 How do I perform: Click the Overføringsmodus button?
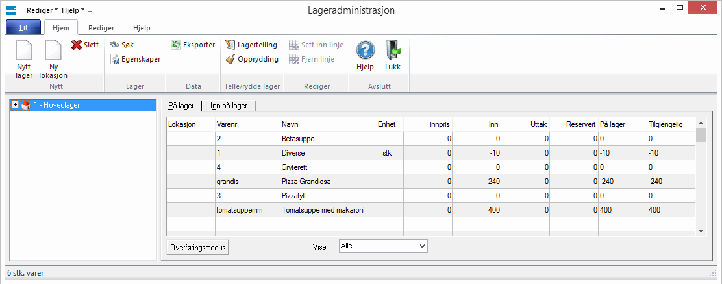(x=197, y=247)
